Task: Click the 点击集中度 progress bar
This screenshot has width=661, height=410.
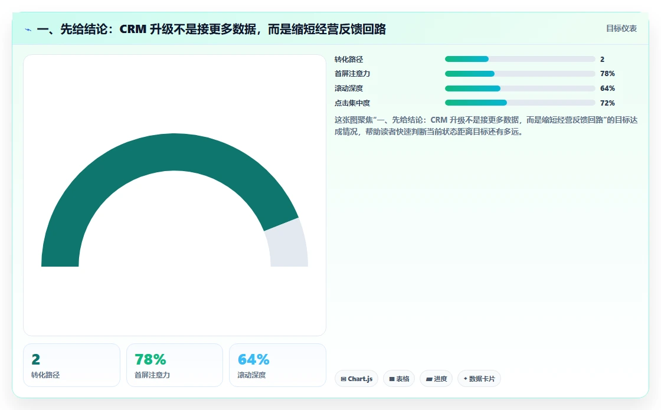Action: (520, 103)
